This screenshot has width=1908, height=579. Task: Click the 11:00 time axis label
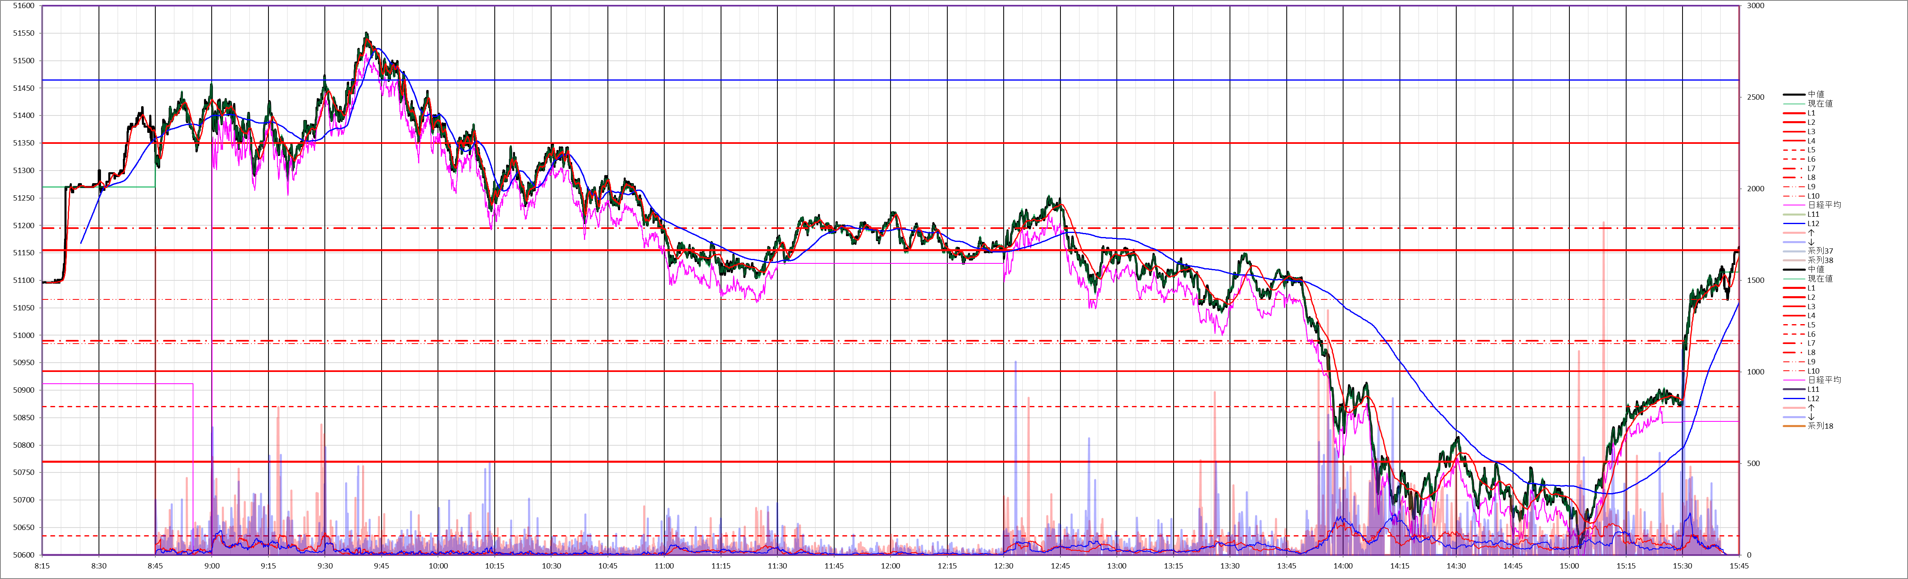[x=664, y=566]
